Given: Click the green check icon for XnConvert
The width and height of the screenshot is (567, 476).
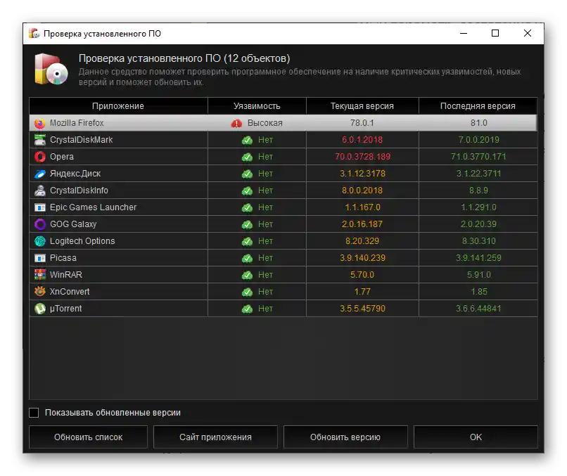Looking at the screenshot, I should [247, 292].
